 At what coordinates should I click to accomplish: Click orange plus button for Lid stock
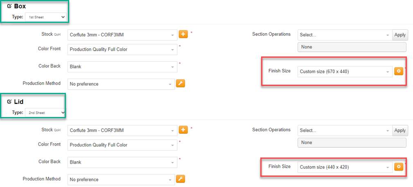tap(183, 130)
